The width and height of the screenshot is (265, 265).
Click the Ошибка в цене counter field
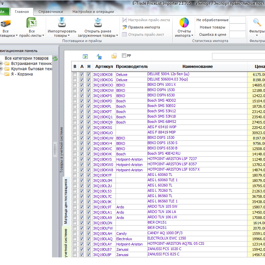237,34
